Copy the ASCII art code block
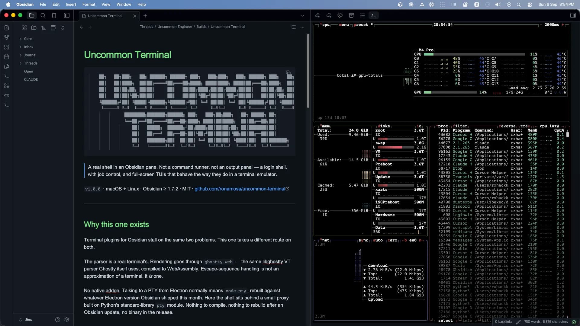This screenshot has width=580, height=326. tap(288, 73)
